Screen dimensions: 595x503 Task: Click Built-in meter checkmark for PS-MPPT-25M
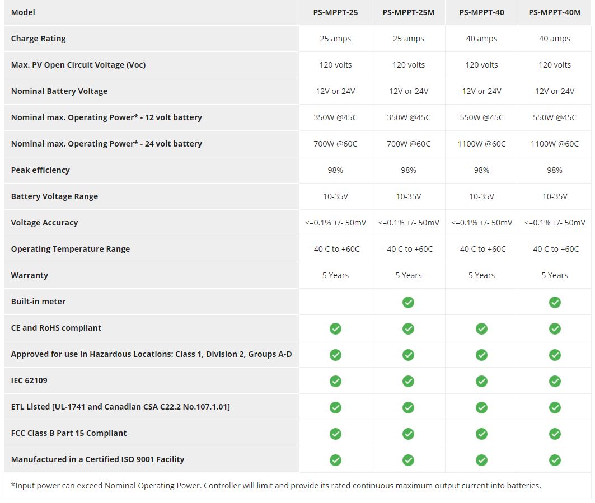pyautogui.click(x=409, y=302)
